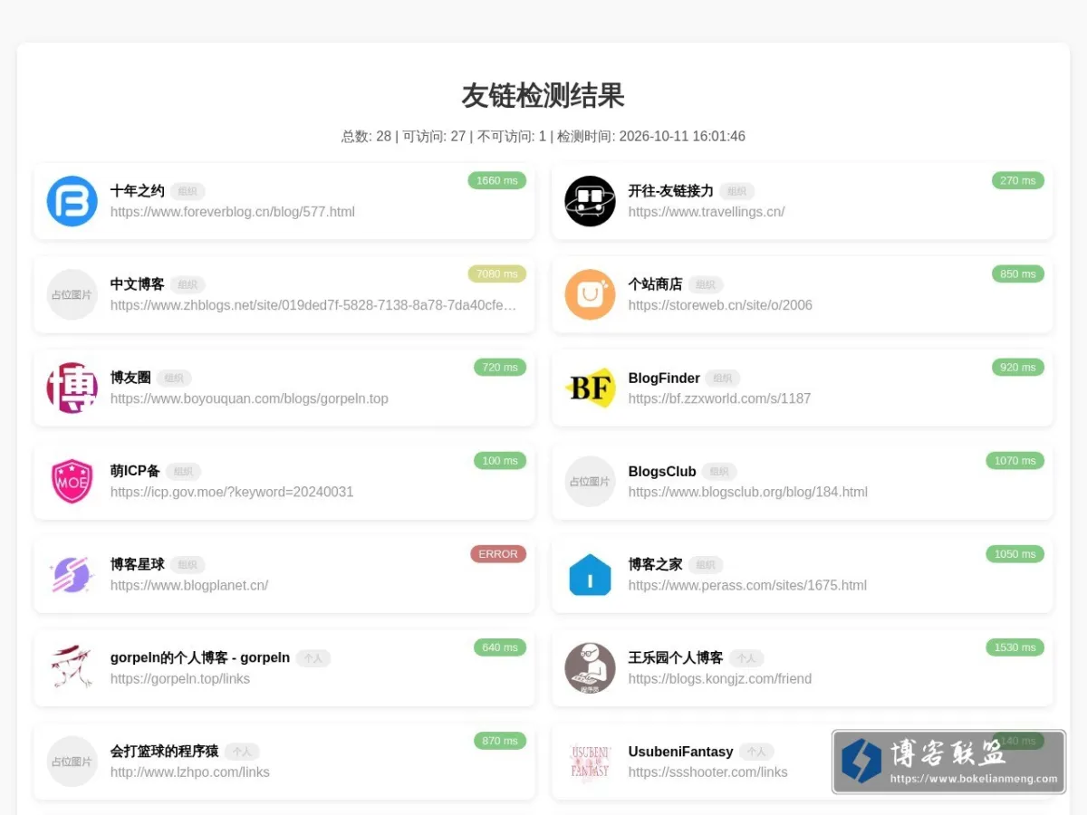Click the red ERROR status badge
The height and width of the screenshot is (815, 1087).
coord(498,553)
